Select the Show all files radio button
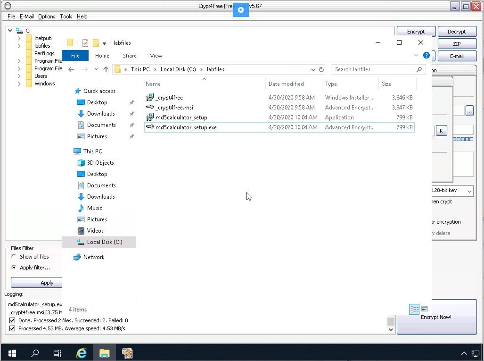 14,257
